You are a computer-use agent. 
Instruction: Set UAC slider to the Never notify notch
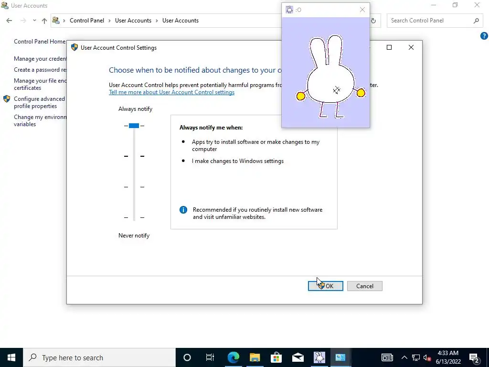point(134,217)
